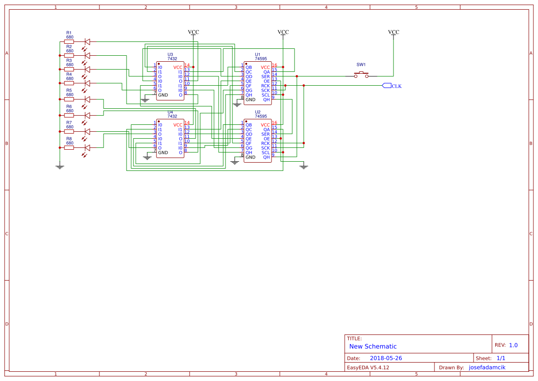Click the LED in series with R8
The image size is (538, 381).
pyautogui.click(x=87, y=148)
